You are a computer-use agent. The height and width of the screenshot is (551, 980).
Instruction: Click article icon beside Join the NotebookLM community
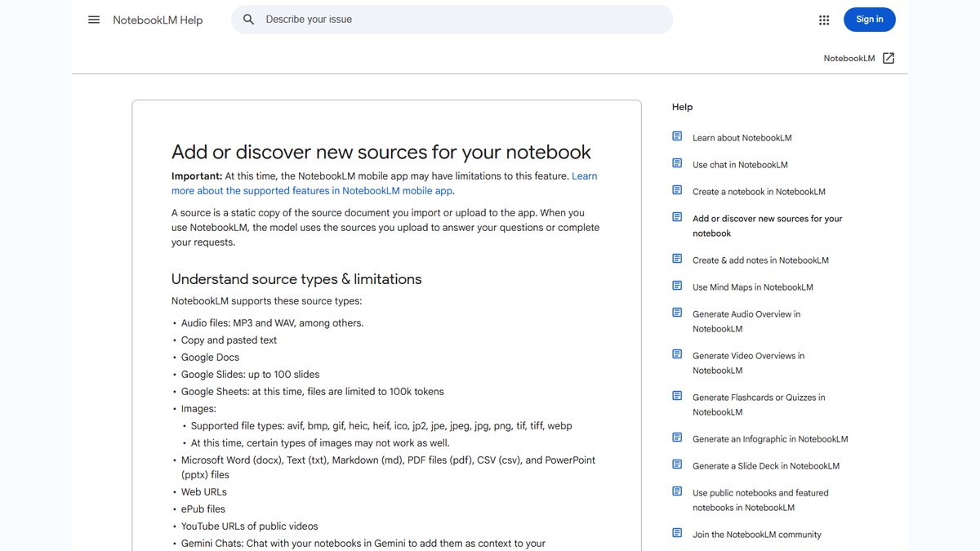click(x=677, y=533)
